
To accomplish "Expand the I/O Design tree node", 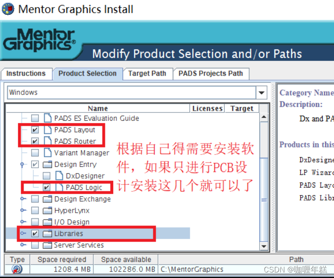I will coord(23,222).
